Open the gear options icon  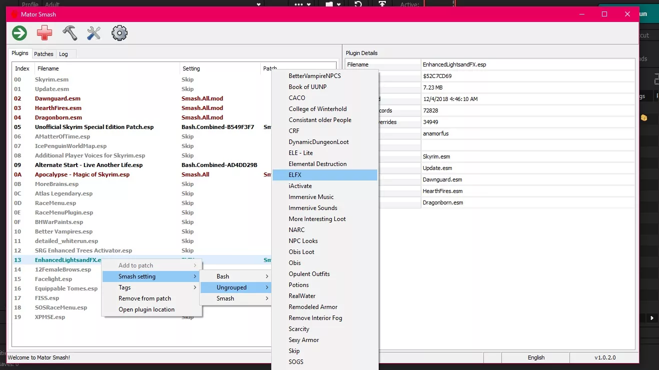[120, 33]
